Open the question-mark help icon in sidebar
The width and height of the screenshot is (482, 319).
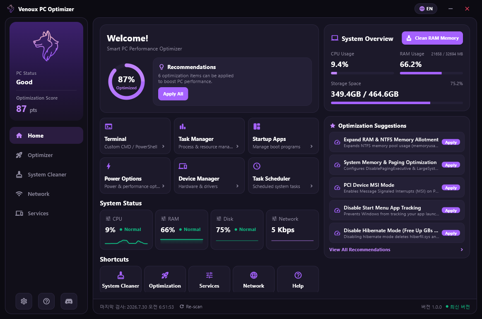pyautogui.click(x=46, y=301)
